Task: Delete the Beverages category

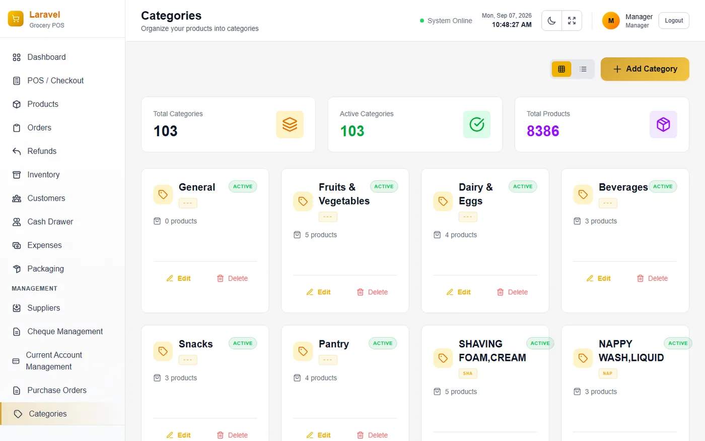Action: point(652,278)
